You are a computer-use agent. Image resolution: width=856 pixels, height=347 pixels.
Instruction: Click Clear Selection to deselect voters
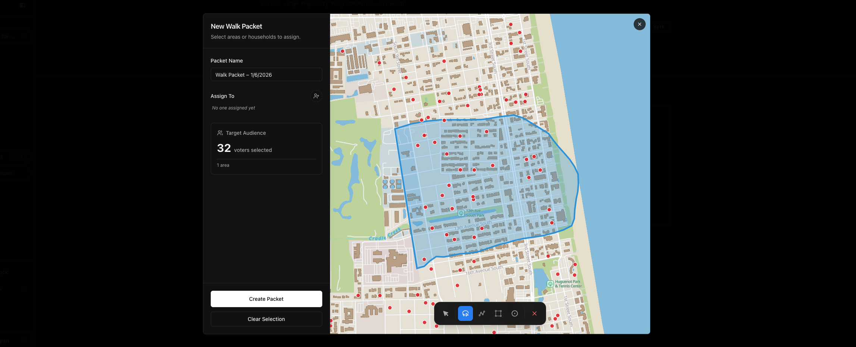[266, 319]
